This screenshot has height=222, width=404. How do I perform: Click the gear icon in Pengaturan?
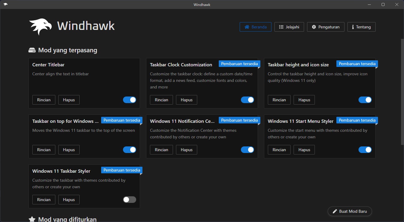coord(314,27)
